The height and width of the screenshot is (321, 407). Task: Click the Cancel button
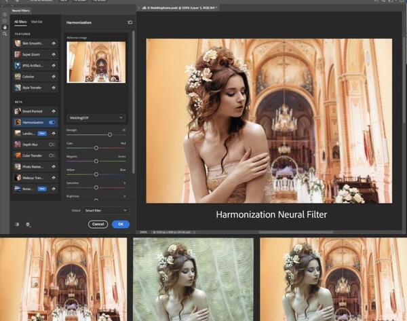pyautogui.click(x=98, y=224)
